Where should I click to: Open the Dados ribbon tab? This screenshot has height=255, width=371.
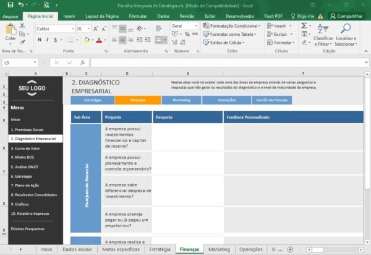pos(163,16)
